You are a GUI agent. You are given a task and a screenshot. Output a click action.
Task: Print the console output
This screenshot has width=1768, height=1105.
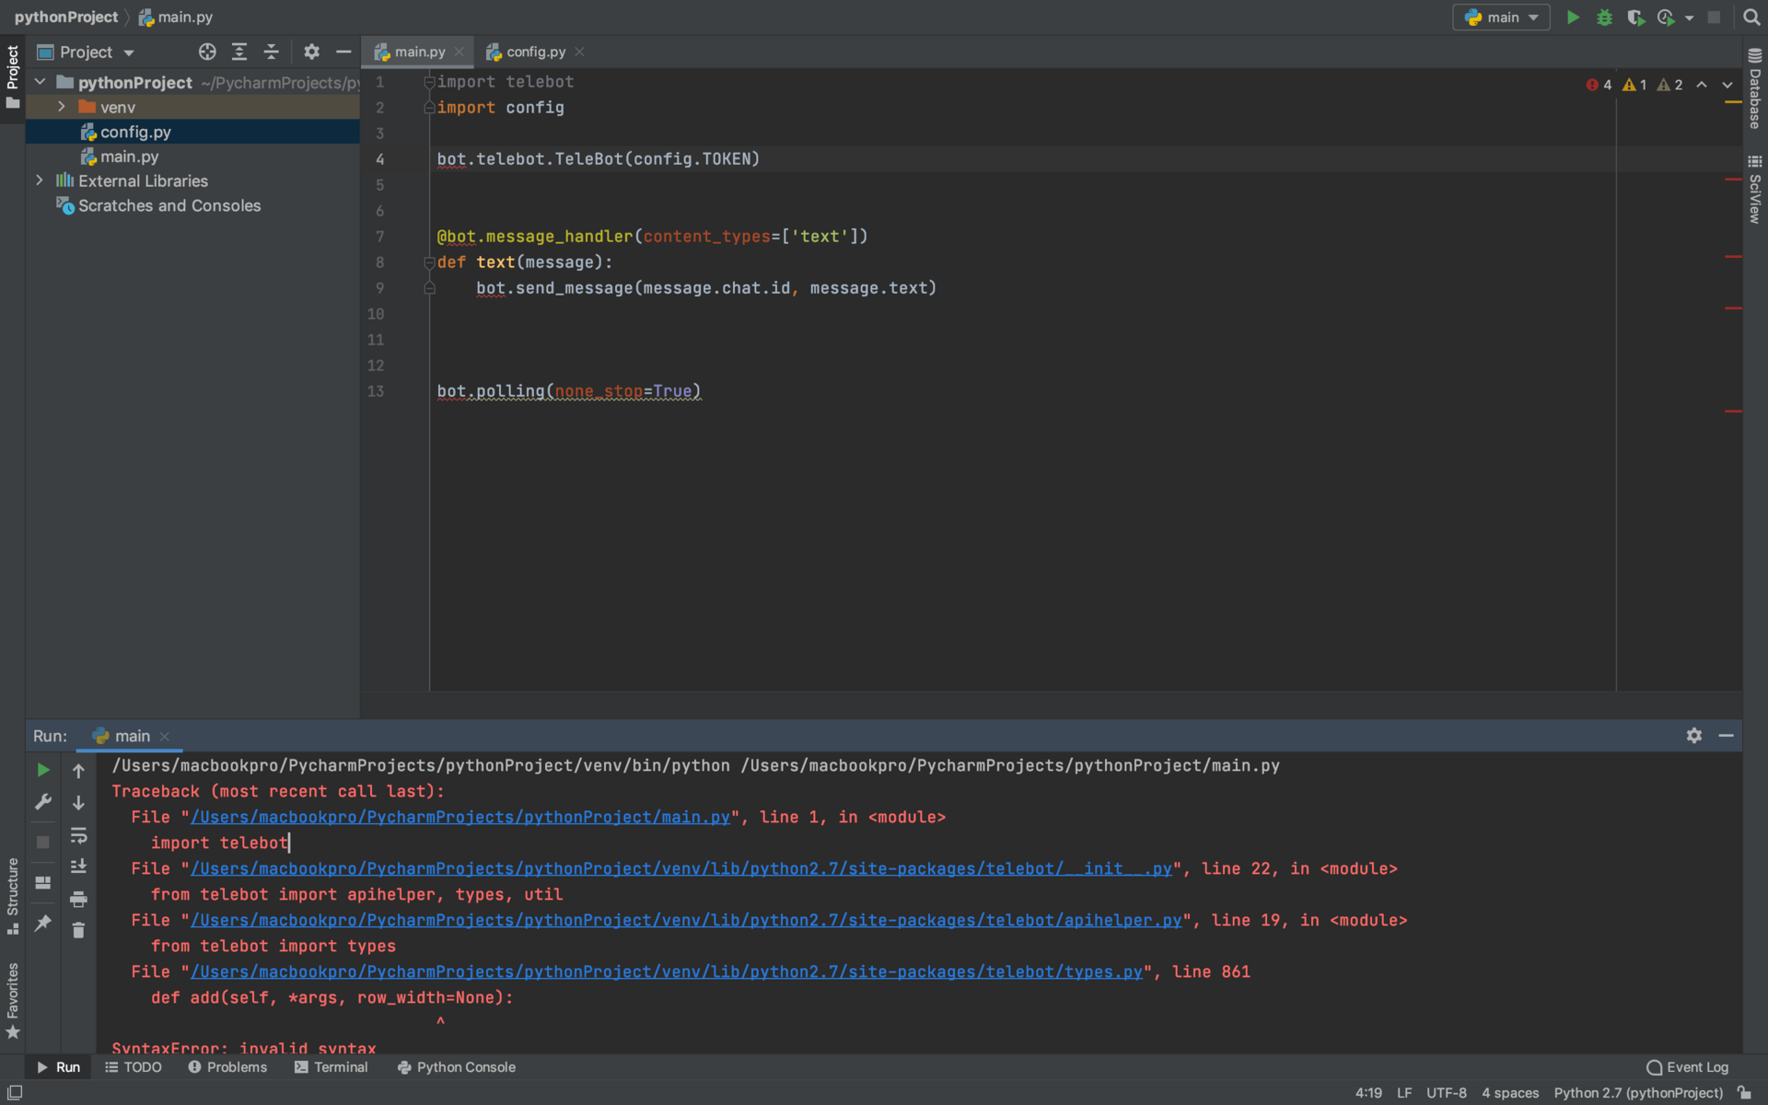78,899
